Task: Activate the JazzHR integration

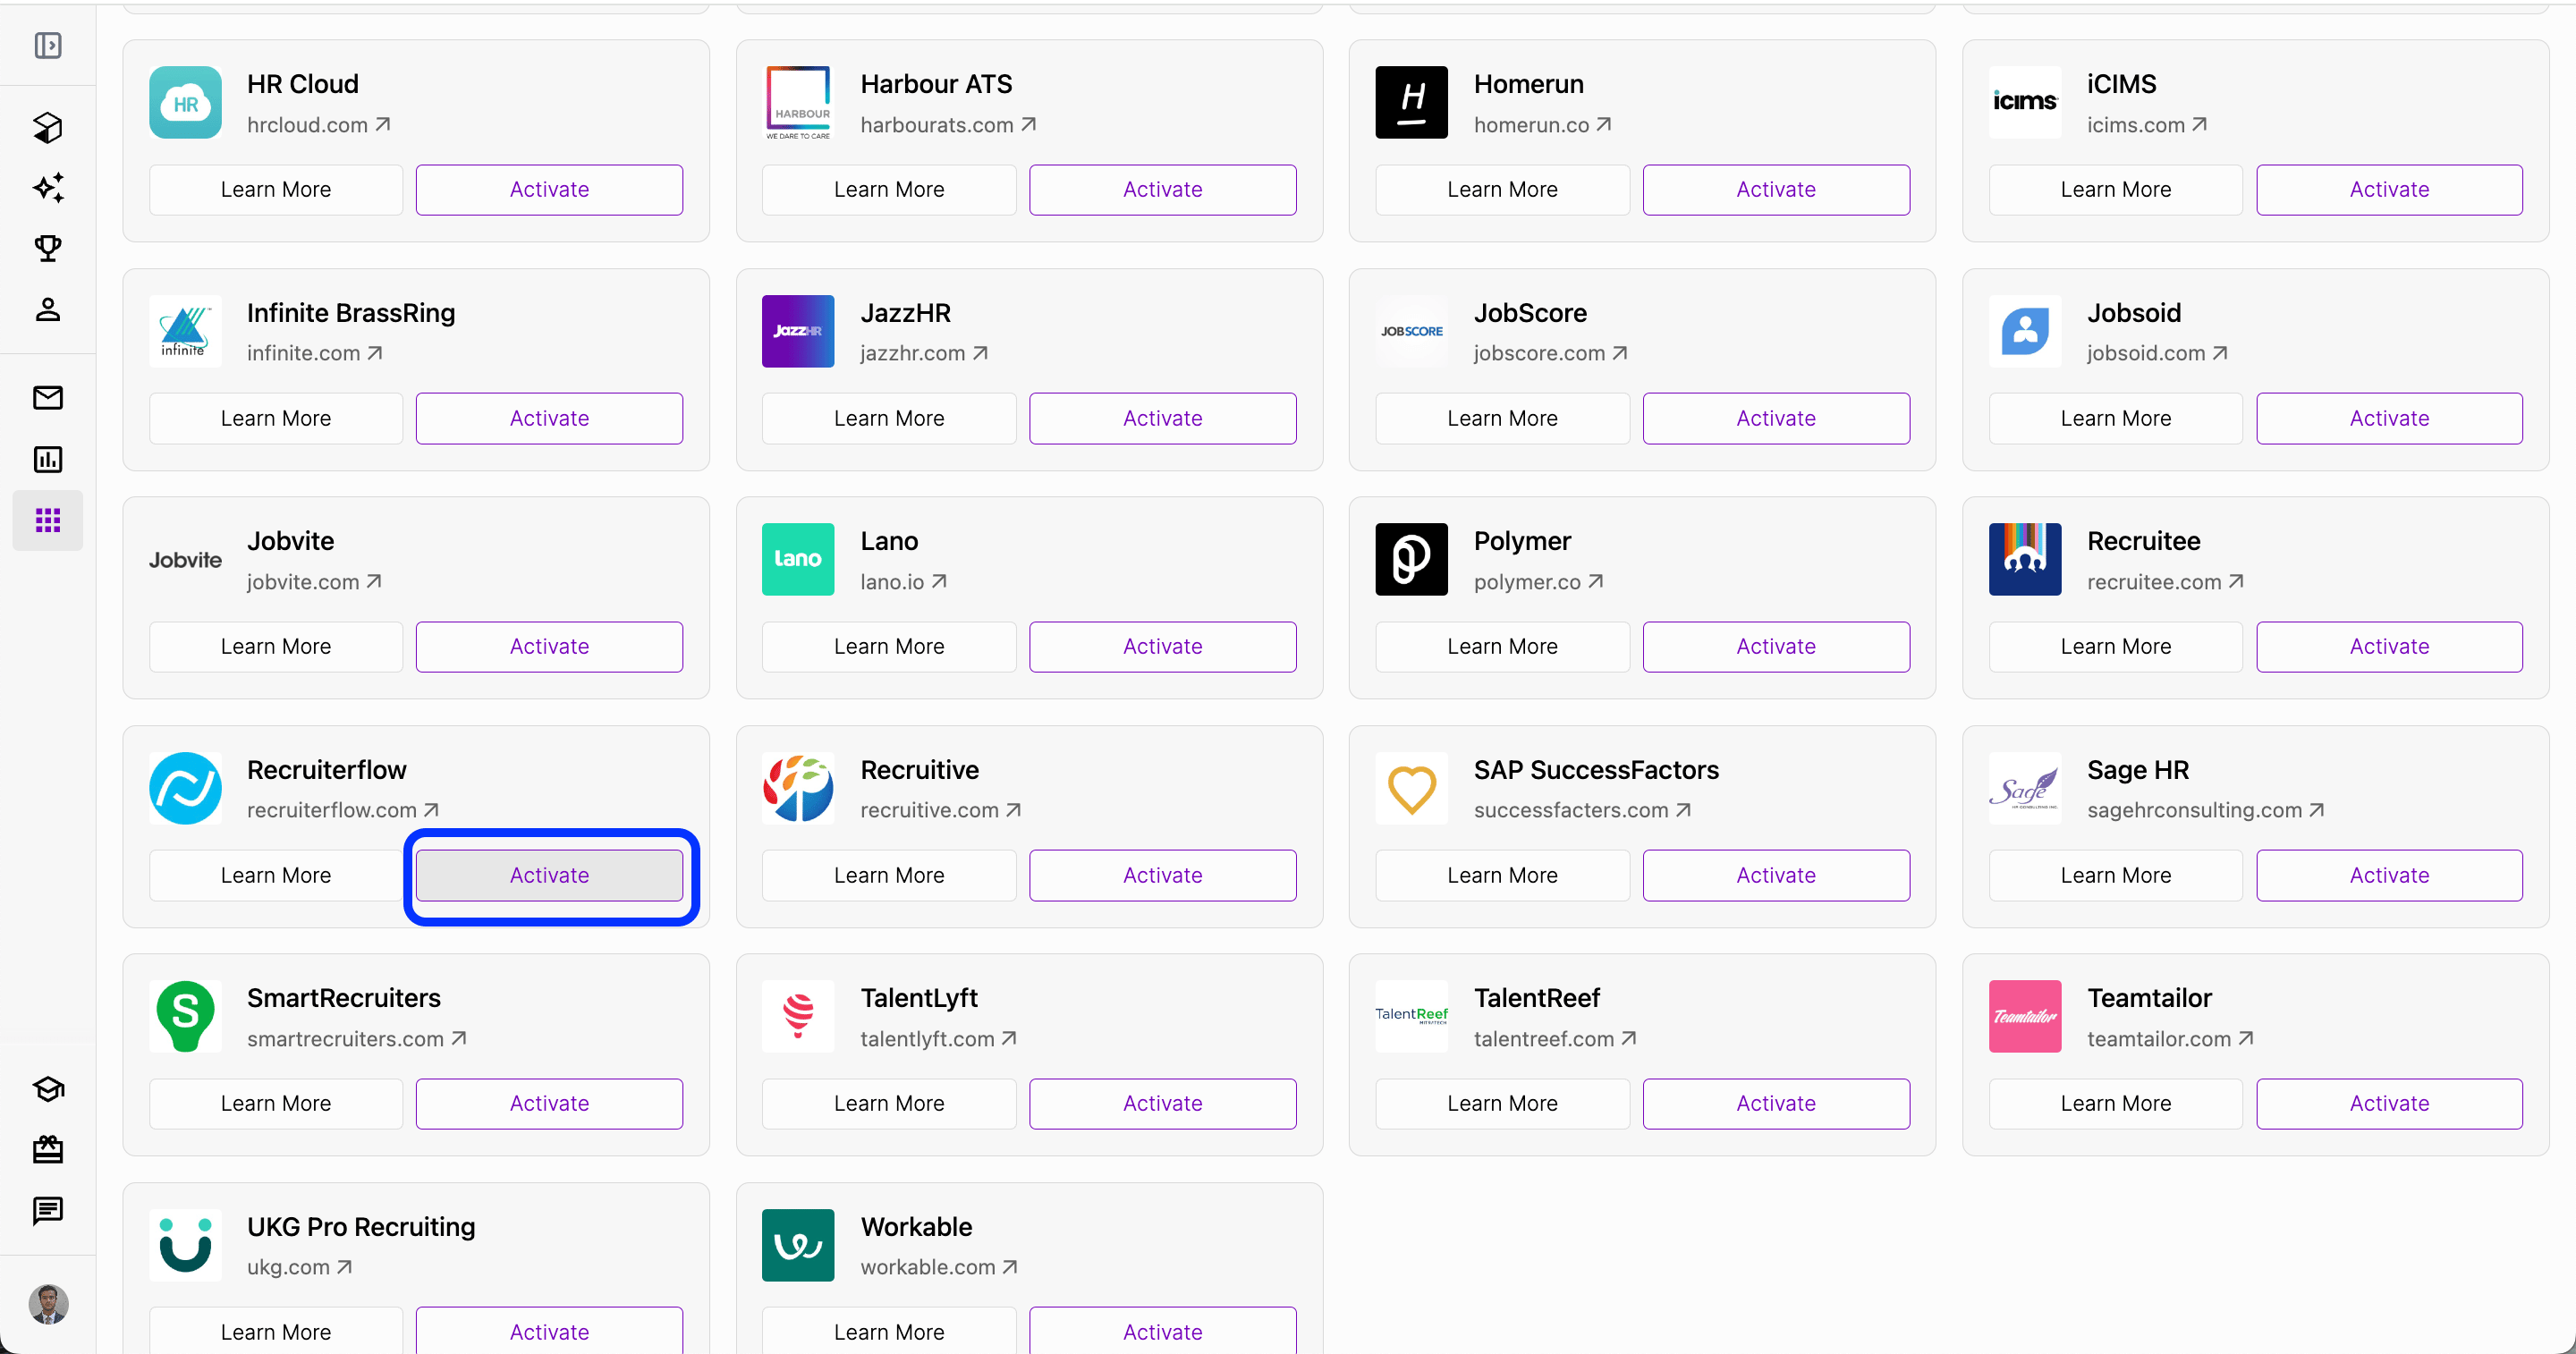Action: tap(1162, 418)
